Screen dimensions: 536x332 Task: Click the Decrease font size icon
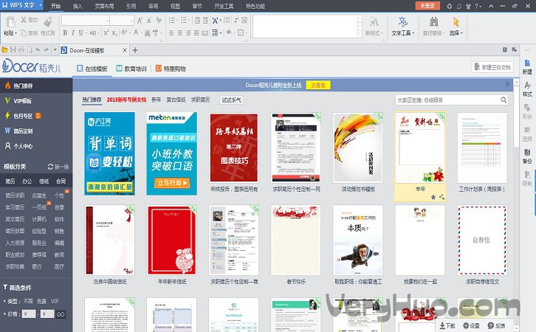pyautogui.click(x=149, y=21)
